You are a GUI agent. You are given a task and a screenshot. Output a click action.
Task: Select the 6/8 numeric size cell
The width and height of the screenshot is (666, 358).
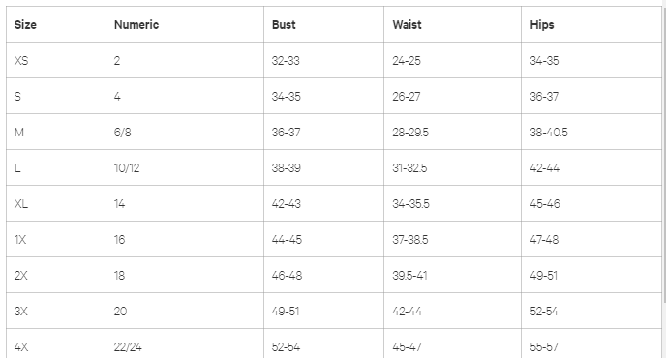click(x=122, y=133)
